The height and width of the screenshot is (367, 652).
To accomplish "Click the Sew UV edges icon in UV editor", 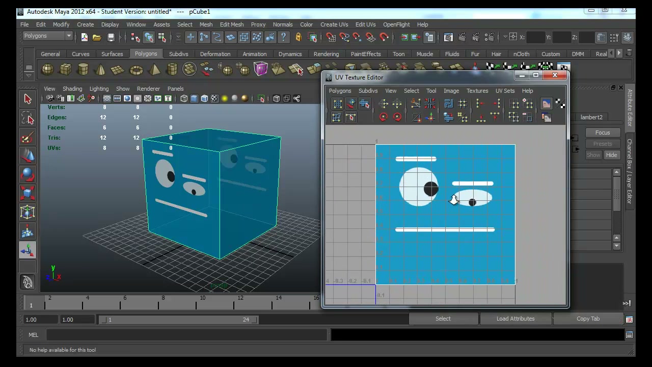I will point(430,104).
